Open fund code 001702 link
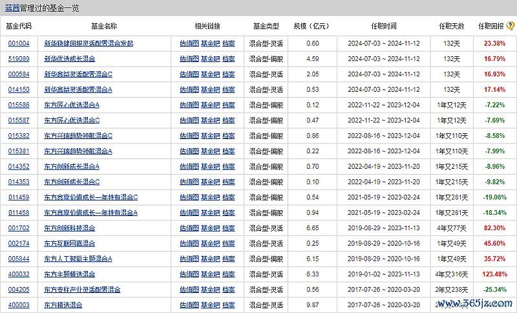Screen dimensions: 517x313 click(x=19, y=228)
